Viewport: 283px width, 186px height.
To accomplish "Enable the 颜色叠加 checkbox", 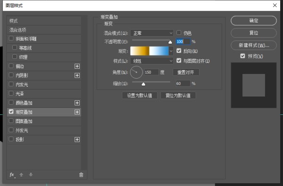I will pos(11,103).
